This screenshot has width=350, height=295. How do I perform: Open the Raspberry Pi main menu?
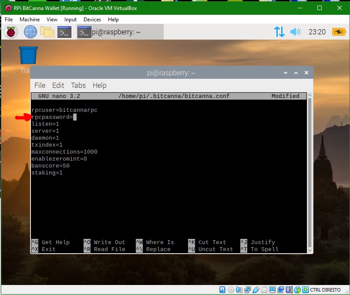pos(11,32)
